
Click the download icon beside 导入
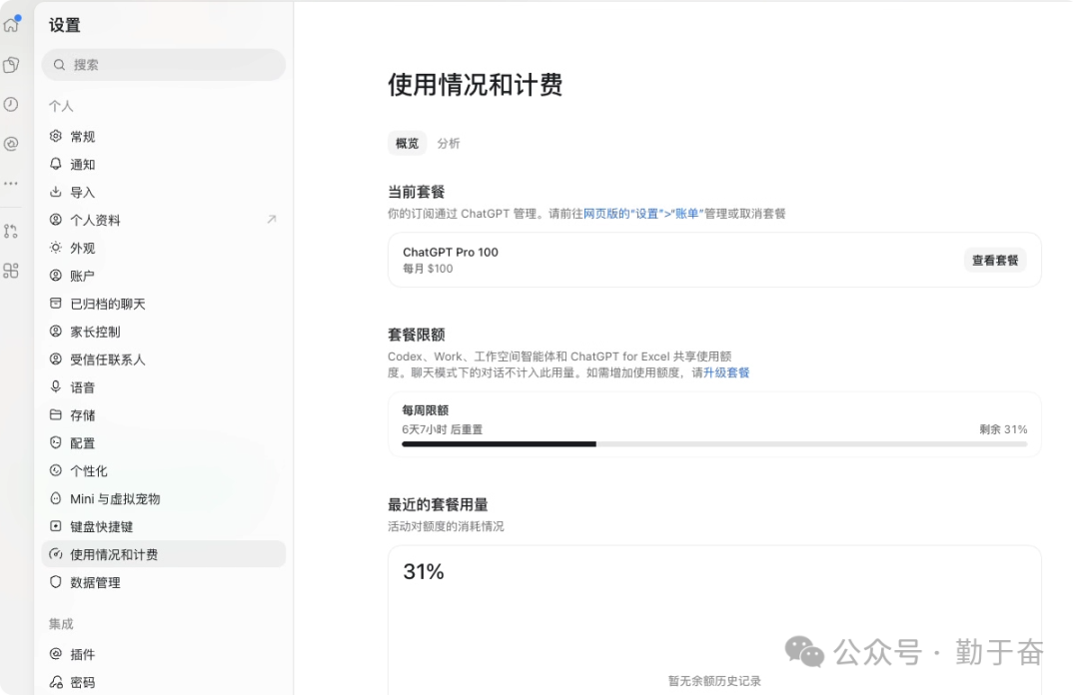[x=56, y=192]
